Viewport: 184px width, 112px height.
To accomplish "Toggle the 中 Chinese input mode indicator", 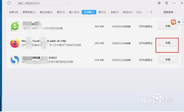I will tap(179, 22).
